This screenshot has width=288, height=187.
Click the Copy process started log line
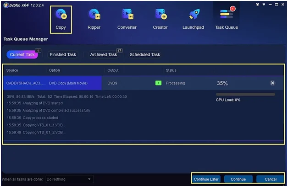(33, 118)
